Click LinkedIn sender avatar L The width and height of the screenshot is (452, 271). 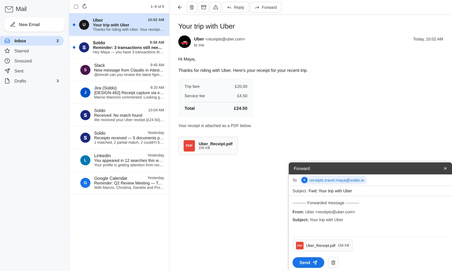(85, 160)
